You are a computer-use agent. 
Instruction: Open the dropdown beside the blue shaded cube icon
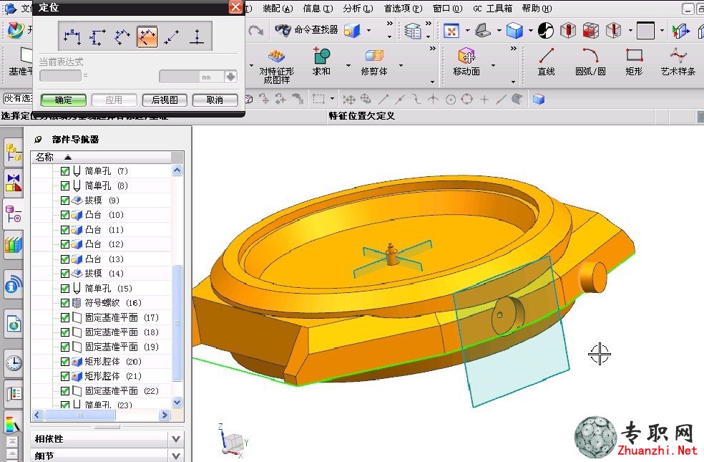(530, 31)
